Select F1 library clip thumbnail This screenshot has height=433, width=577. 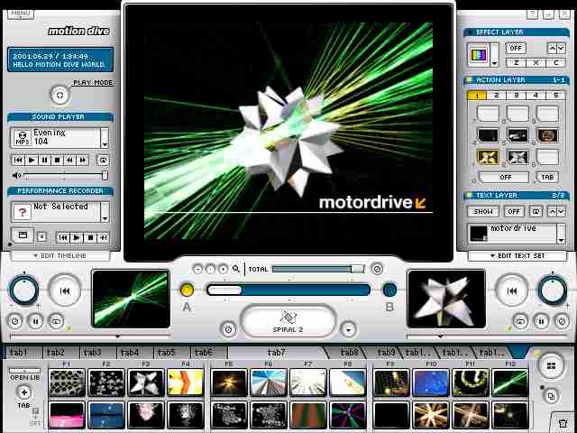click(67, 382)
